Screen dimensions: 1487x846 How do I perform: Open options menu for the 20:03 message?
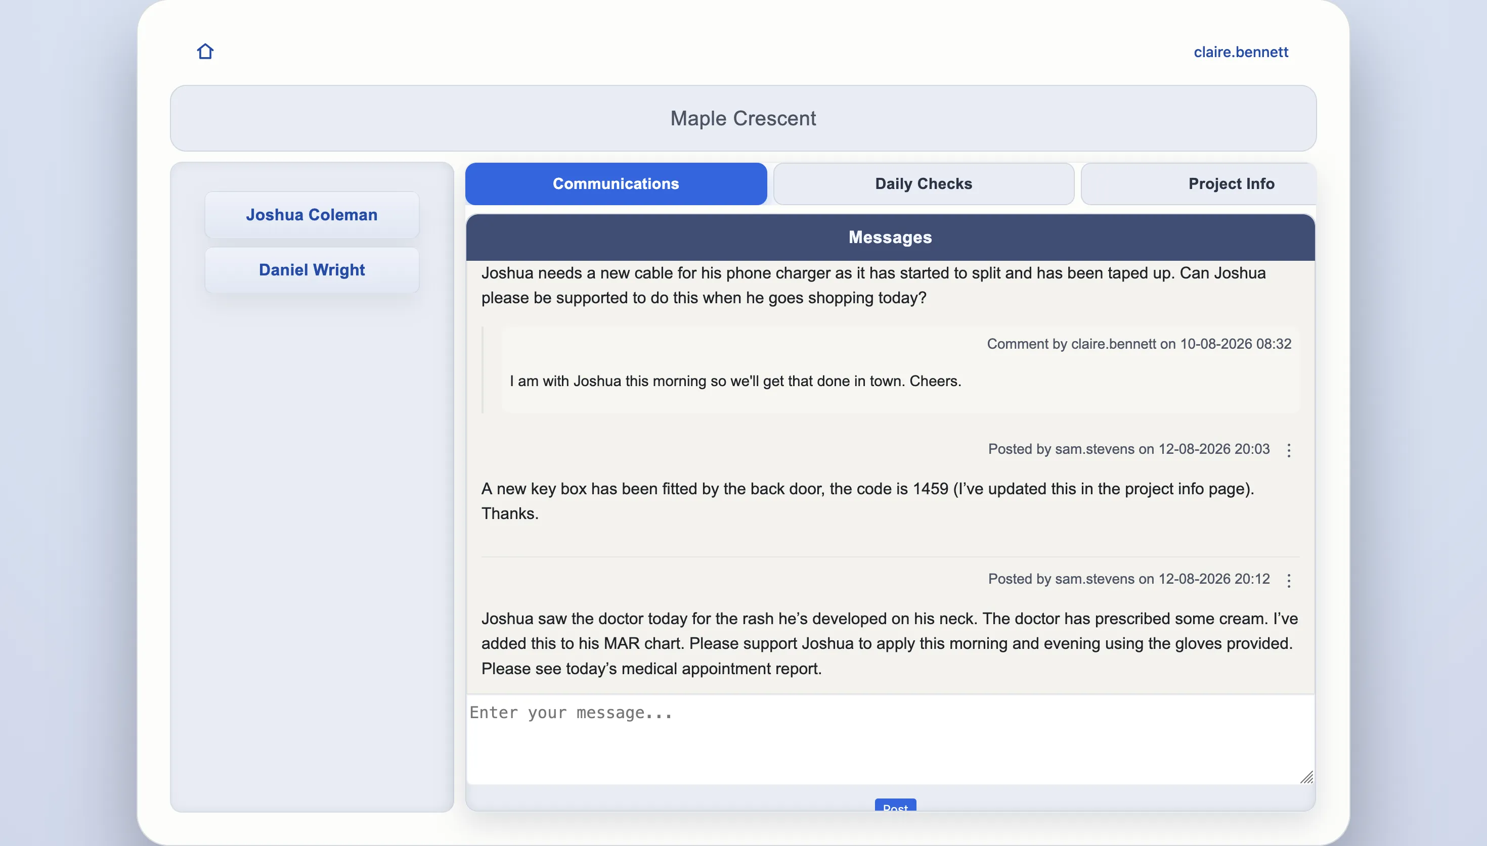(x=1289, y=450)
